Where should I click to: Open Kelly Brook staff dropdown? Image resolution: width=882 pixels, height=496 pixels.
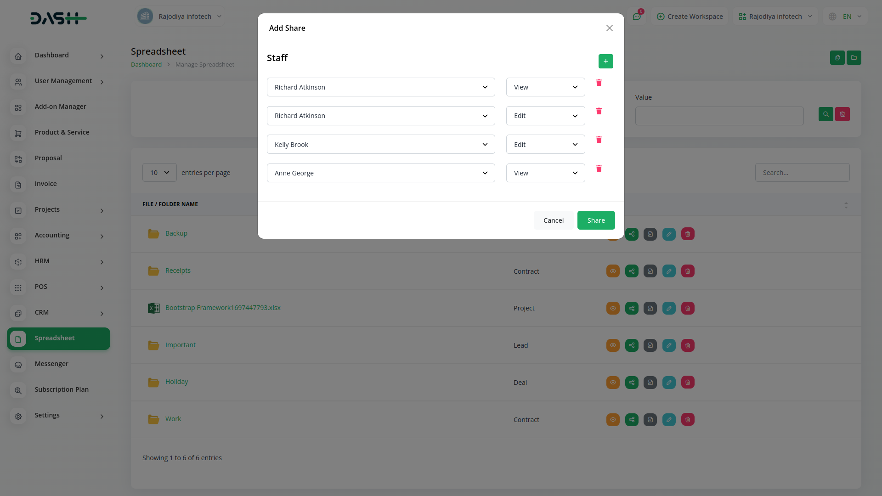[x=380, y=144]
